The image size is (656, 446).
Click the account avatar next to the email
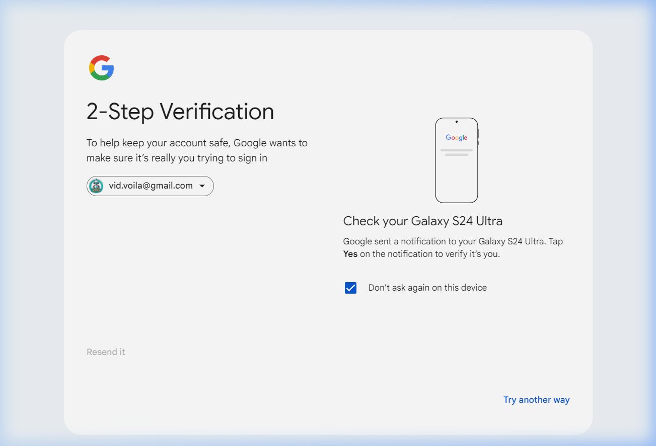point(96,186)
